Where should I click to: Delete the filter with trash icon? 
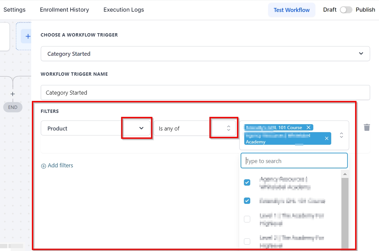pyautogui.click(x=366, y=127)
